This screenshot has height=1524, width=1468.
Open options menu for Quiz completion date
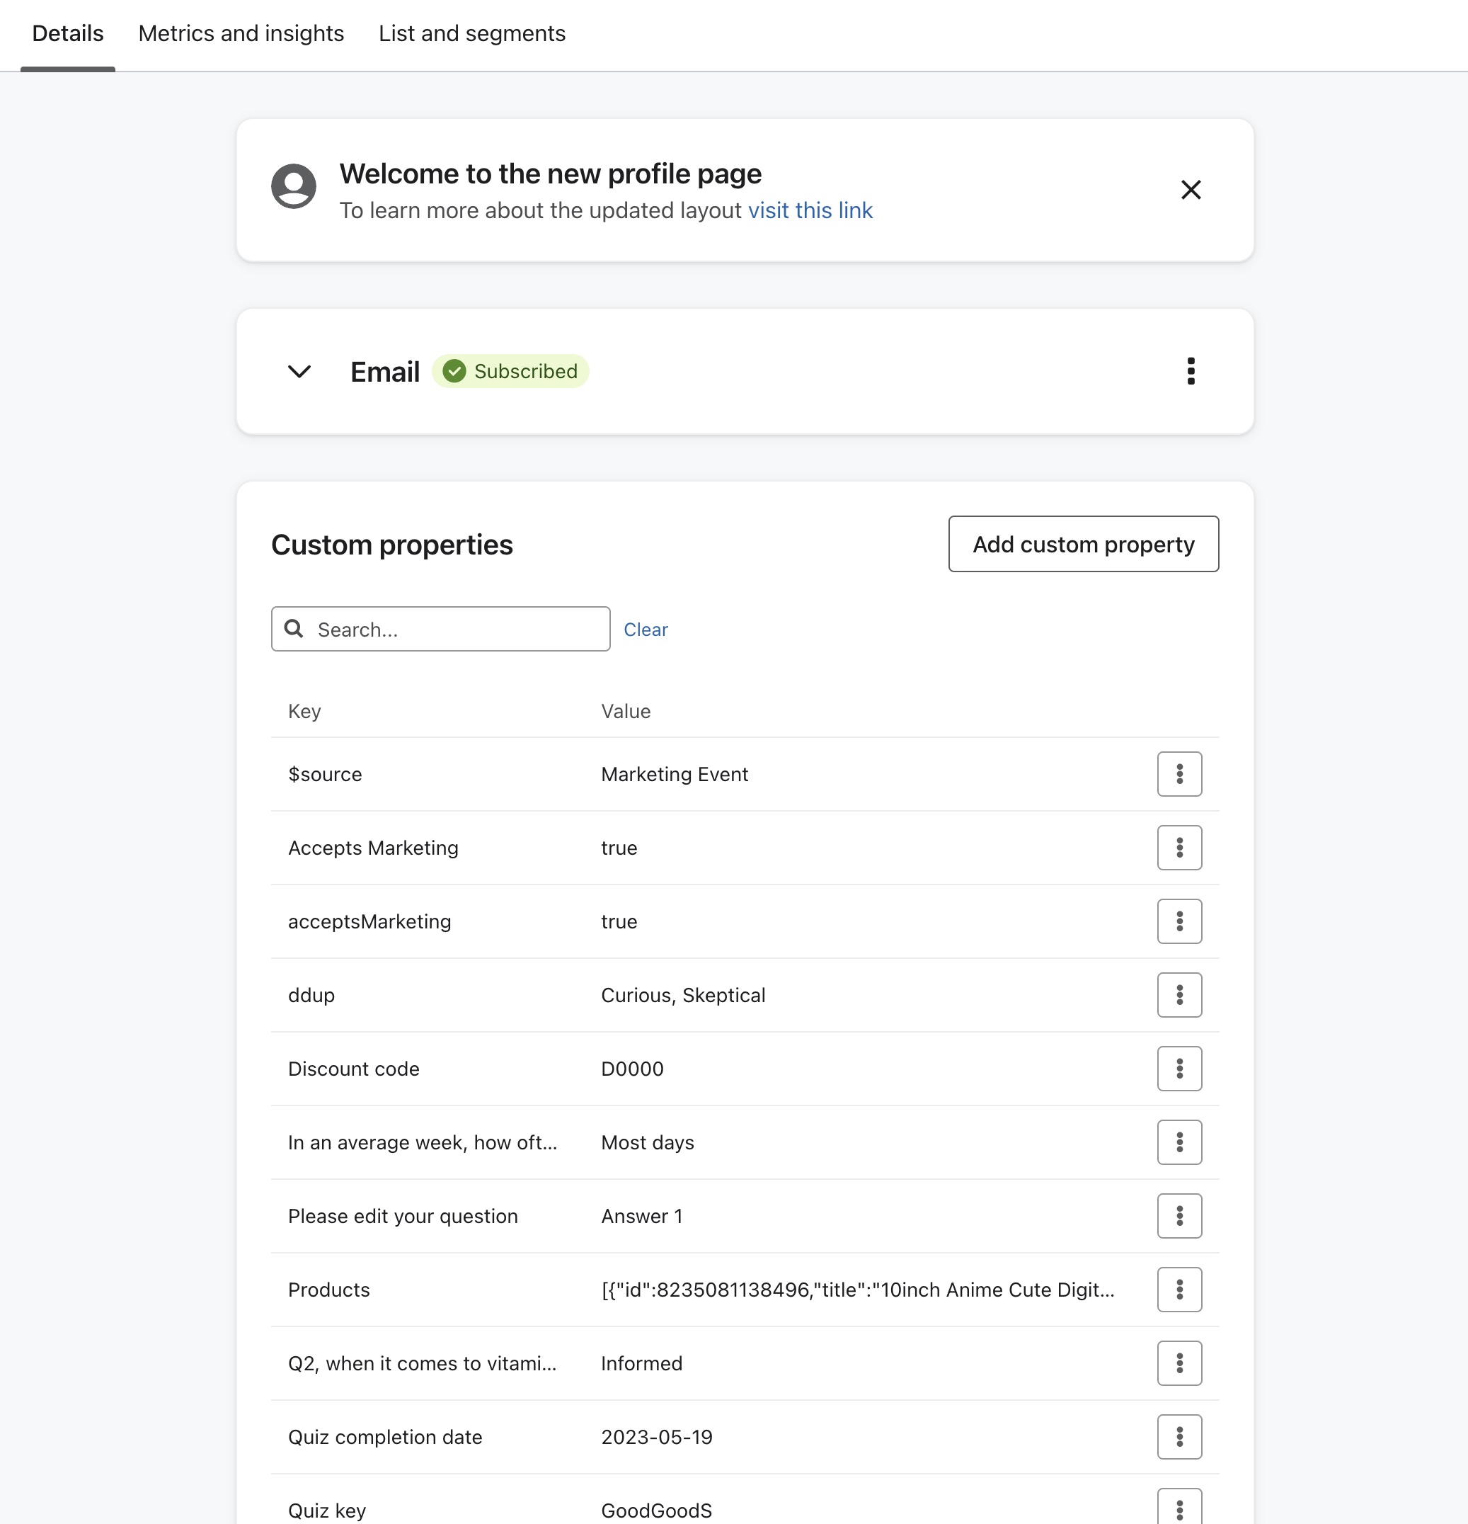point(1179,1437)
